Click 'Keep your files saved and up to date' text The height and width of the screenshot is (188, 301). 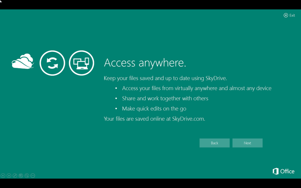[165, 78]
